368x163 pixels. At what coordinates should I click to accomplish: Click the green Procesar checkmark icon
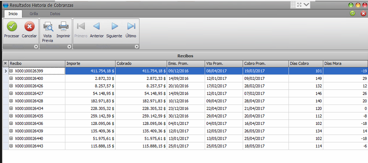tap(11, 26)
